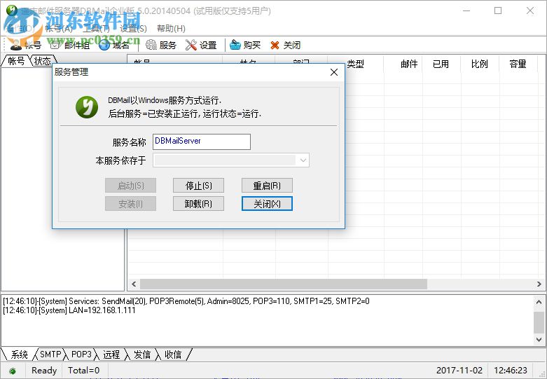Expand the 本服务依存于 dropdown

pyautogui.click(x=303, y=160)
